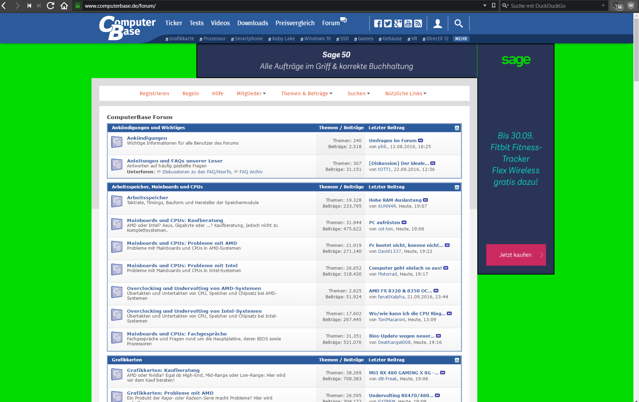Bookmark this page icon in address bar
Image resolution: width=639 pixels, height=402 pixels.
tap(493, 6)
